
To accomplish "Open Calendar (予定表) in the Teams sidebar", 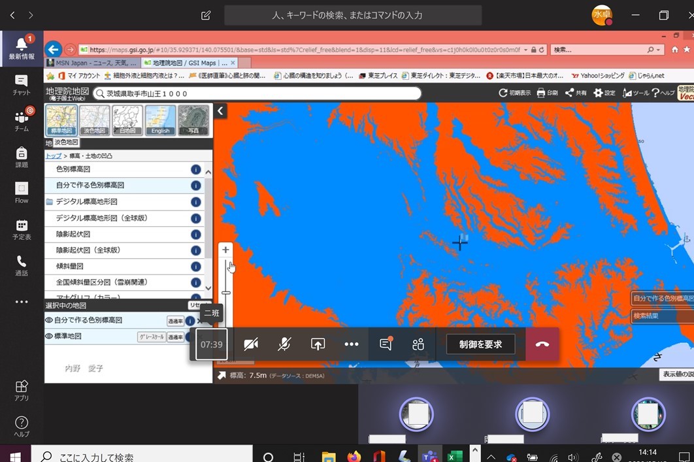I will click(22, 229).
